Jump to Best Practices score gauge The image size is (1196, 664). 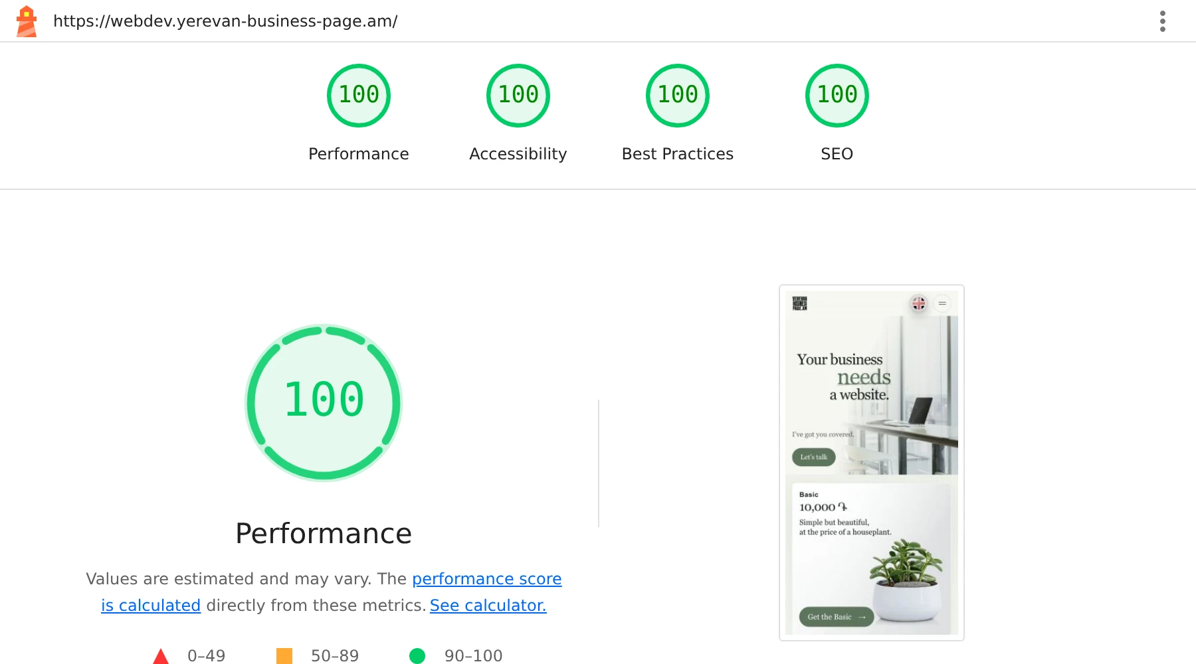(x=678, y=96)
